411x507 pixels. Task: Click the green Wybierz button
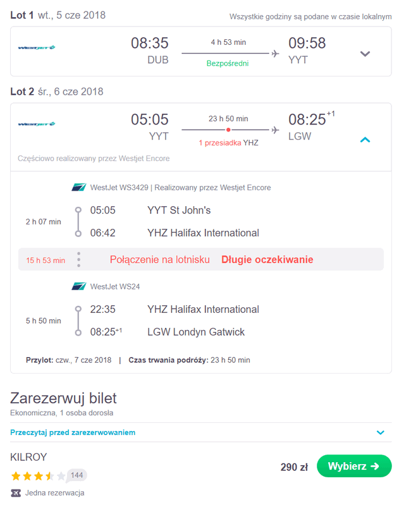pos(354,466)
